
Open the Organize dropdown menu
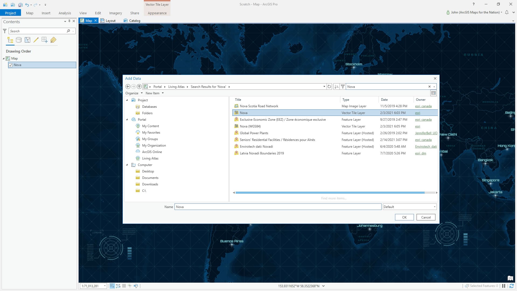134,93
